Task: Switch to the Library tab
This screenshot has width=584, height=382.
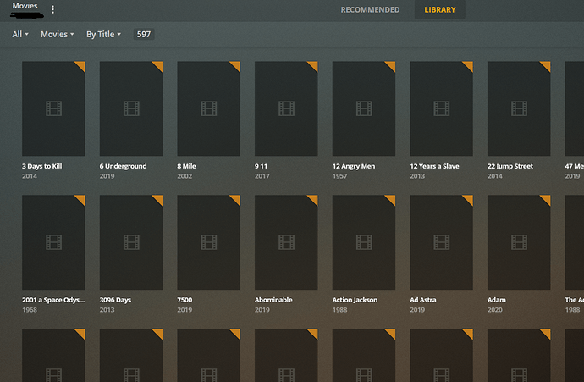Action: click(440, 9)
